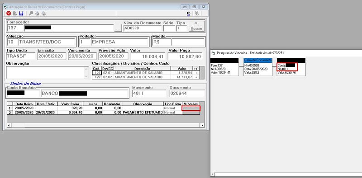The image size is (362, 178).
Task: Click the baixa grid horizontal scrollbar thumb
Action: [x=18, y=125]
